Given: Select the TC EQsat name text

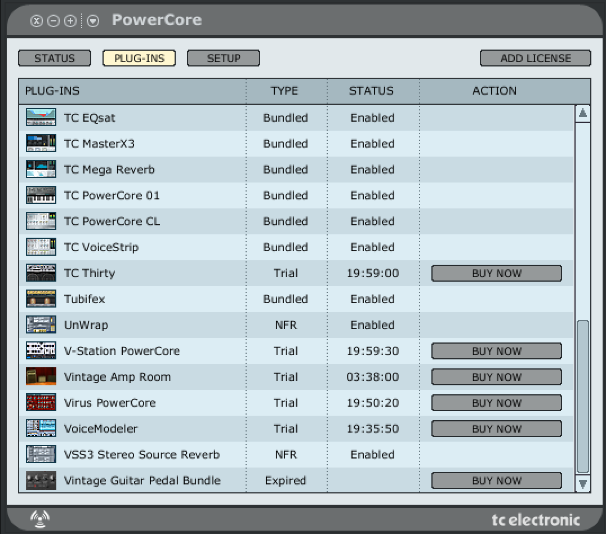Looking at the screenshot, I should pyautogui.click(x=90, y=118).
